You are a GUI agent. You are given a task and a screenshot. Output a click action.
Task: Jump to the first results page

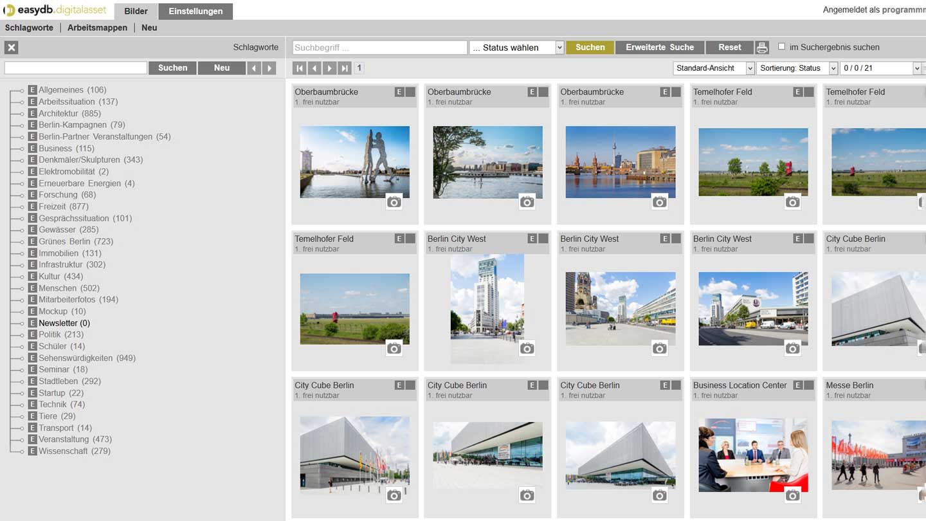pos(300,68)
